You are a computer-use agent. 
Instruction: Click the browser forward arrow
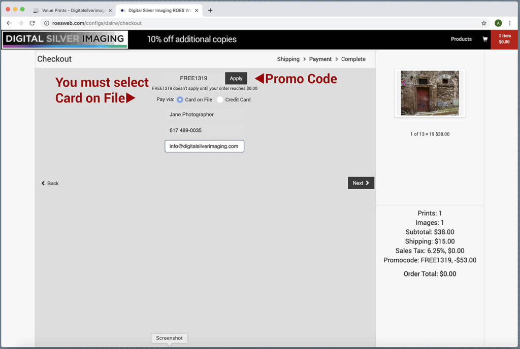point(20,23)
